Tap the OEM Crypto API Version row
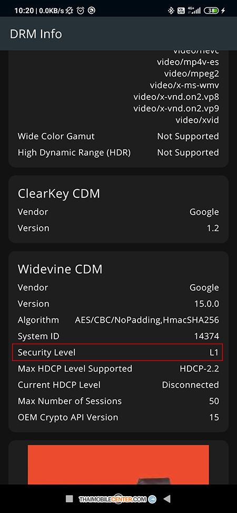The width and height of the screenshot is (237, 513). click(118, 417)
